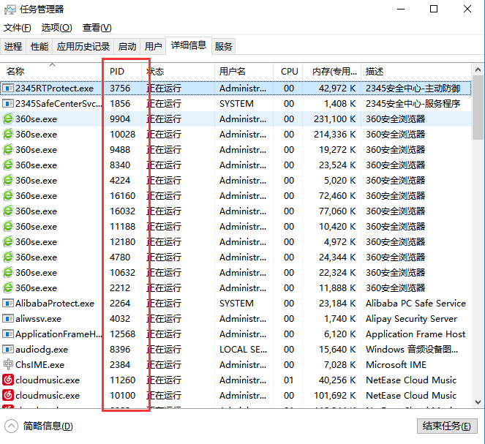Select the 360se.exe icon with PID 9904
This screenshot has width=485, height=444.
tap(9, 119)
